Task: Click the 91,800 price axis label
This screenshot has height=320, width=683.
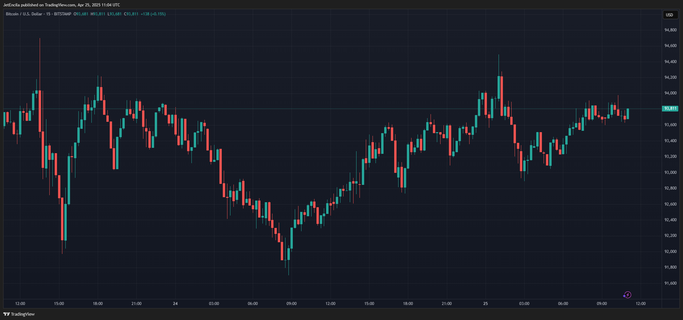Action: (671, 267)
